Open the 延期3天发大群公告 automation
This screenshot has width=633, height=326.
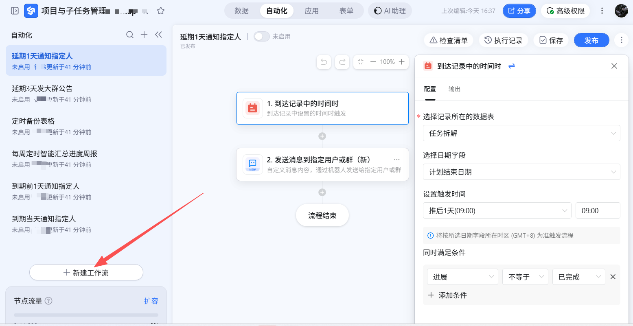click(x=86, y=93)
